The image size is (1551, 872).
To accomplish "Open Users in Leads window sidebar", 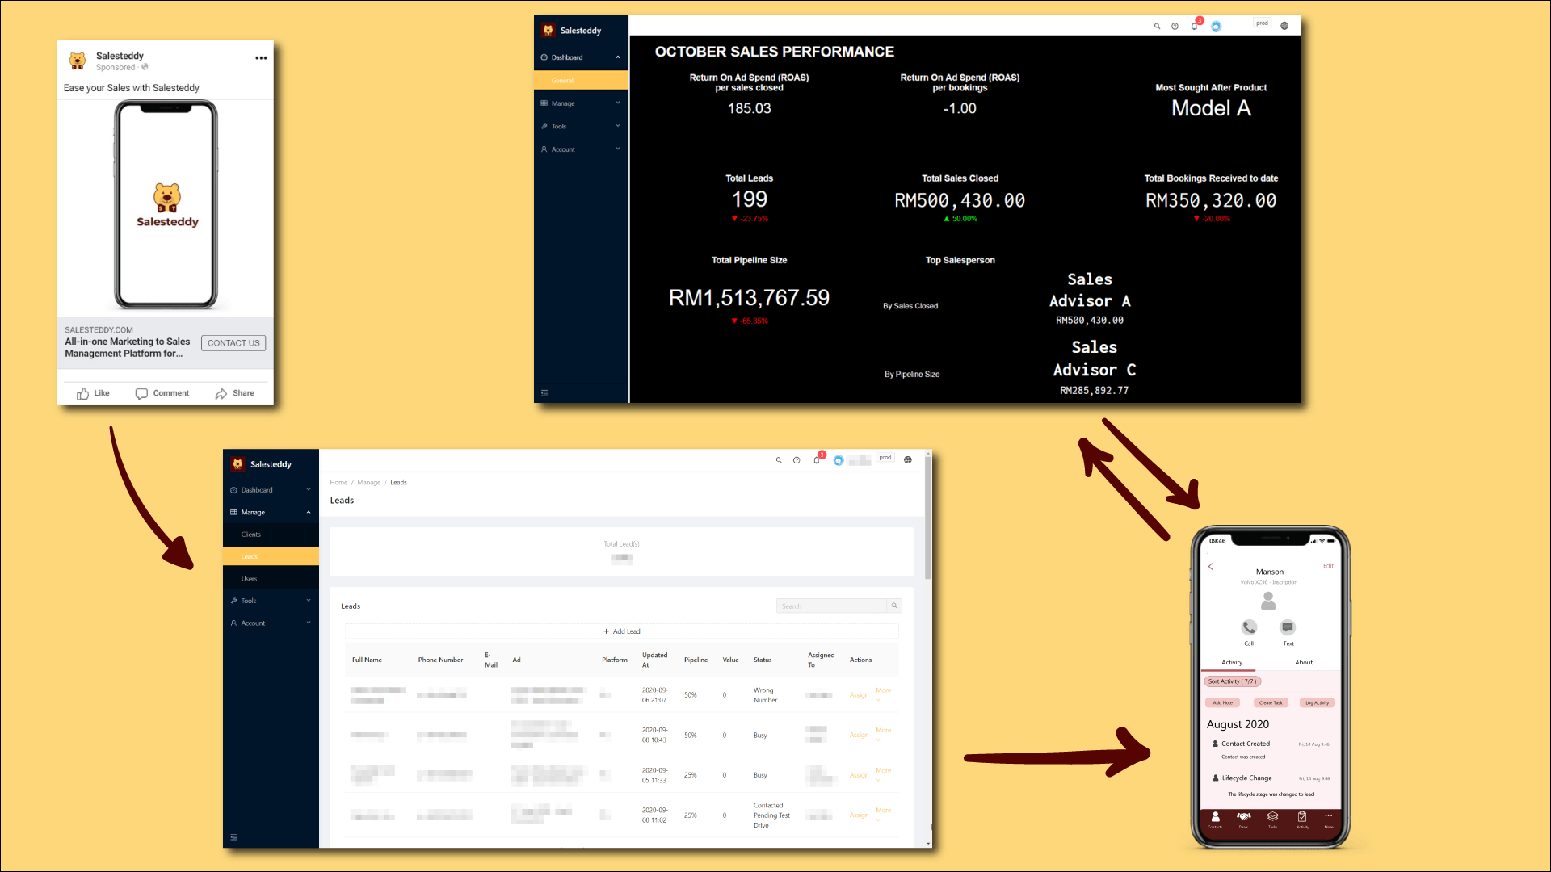I will pyautogui.click(x=271, y=579).
